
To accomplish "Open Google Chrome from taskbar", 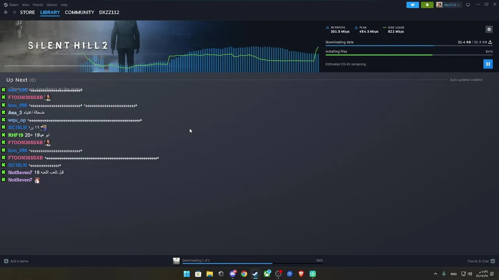I will (244, 274).
